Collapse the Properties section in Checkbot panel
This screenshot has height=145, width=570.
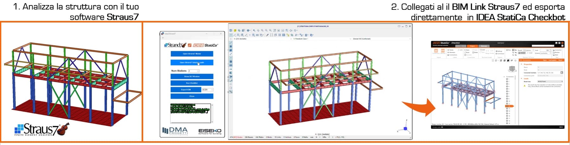click(x=522, y=64)
